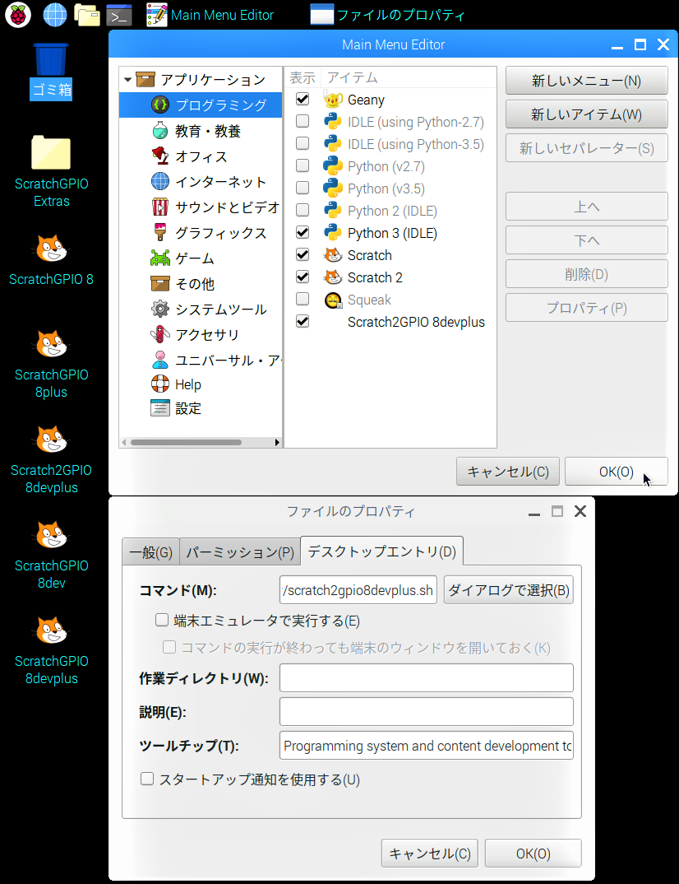Select the ScratchGPIO 8dev desktop icon
The height and width of the screenshot is (884, 679).
(51, 555)
